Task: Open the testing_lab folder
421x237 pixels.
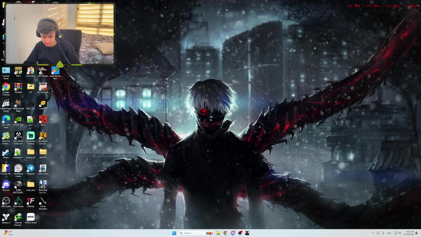Action: [31, 153]
